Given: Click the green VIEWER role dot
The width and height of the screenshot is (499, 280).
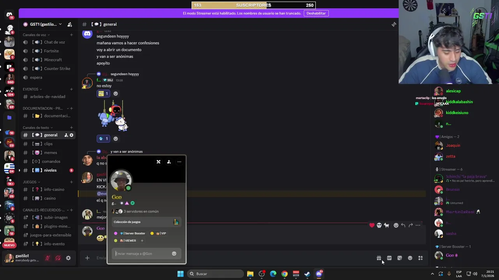Looking at the screenshot, I should pyautogui.click(x=115, y=241).
